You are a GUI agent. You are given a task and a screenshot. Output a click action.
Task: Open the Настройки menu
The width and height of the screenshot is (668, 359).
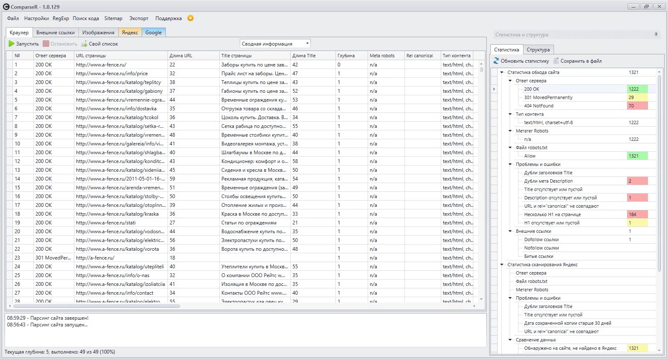36,18
